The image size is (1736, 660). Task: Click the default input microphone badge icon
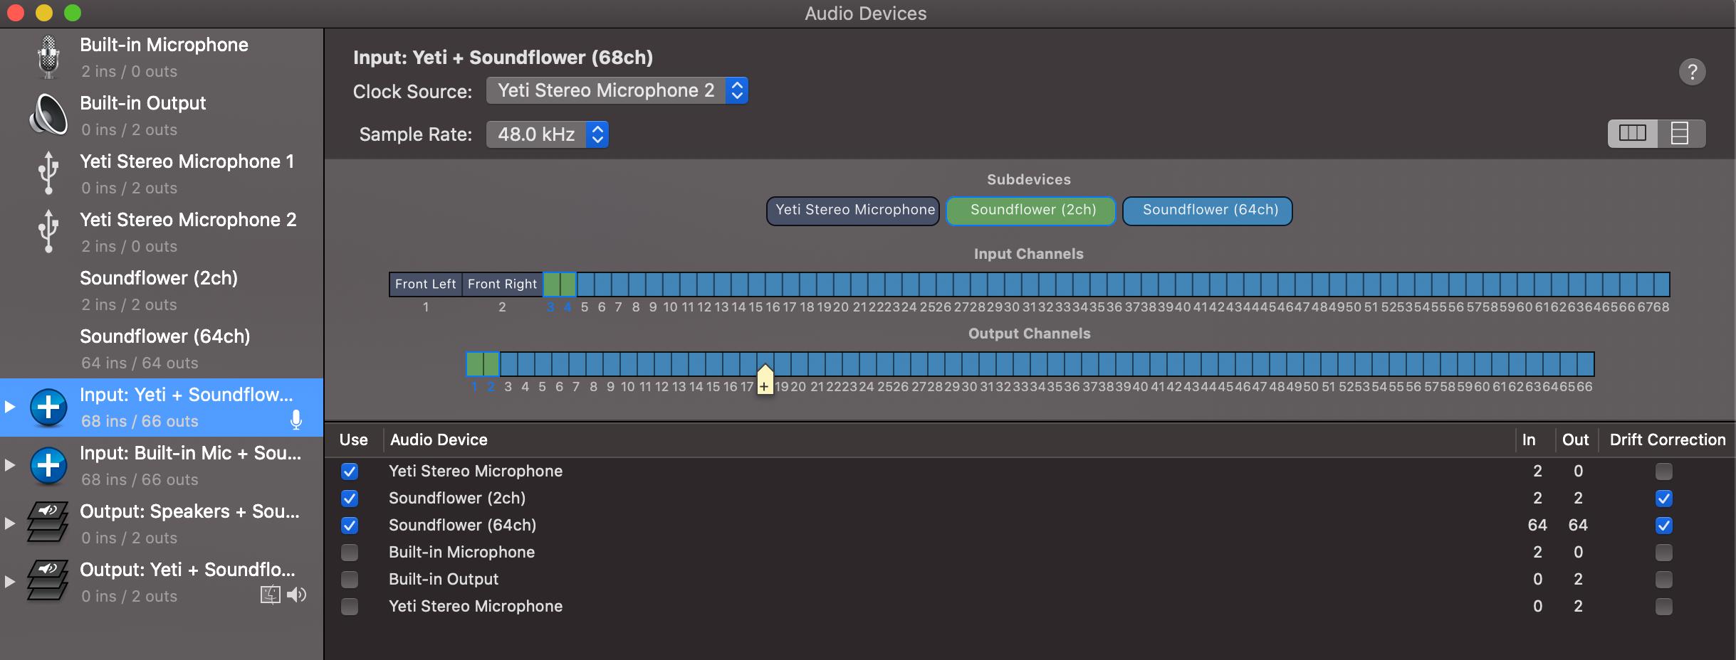click(296, 420)
